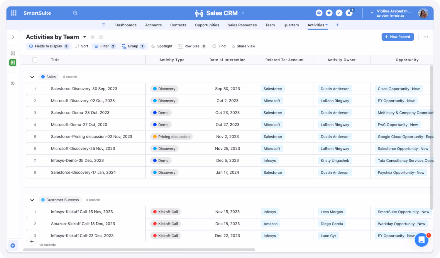Switch to the Dashboards tab
This screenshot has width=440, height=258.
tap(126, 25)
